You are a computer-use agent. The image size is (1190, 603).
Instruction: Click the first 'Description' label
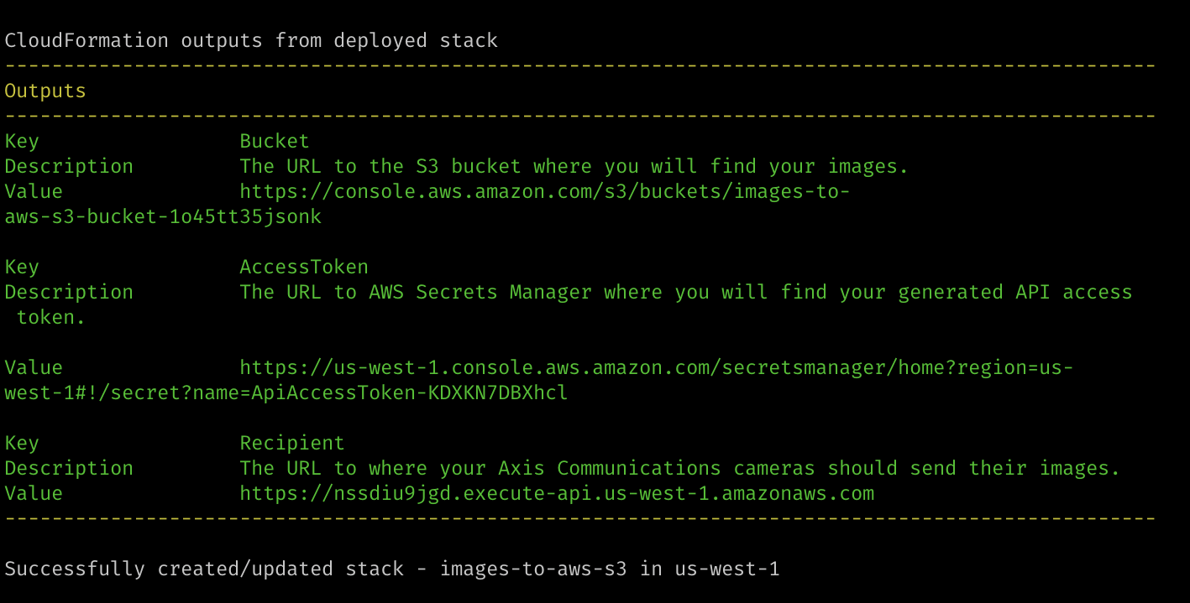click(69, 167)
